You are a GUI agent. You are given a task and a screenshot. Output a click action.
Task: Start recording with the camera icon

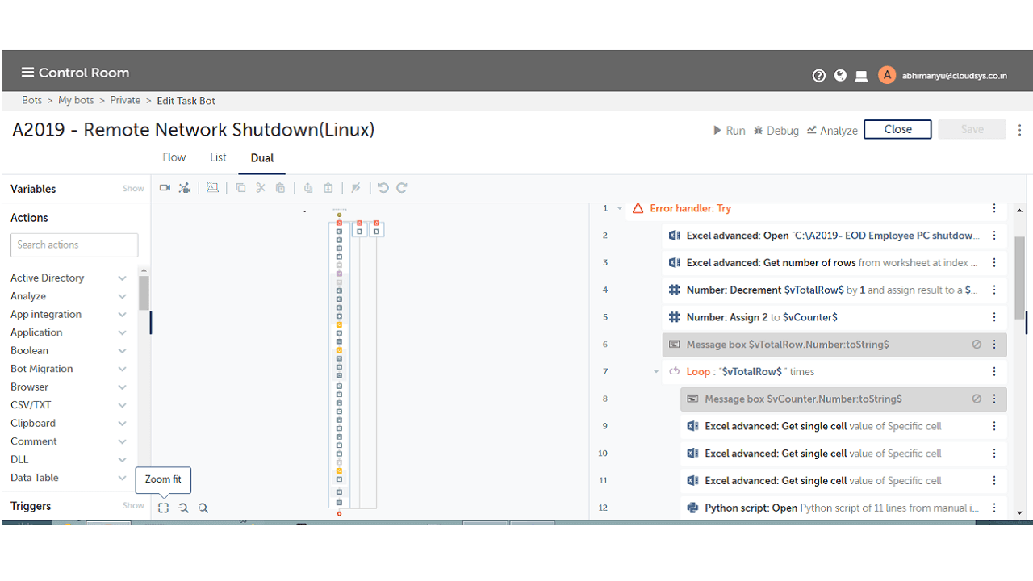pyautogui.click(x=165, y=188)
